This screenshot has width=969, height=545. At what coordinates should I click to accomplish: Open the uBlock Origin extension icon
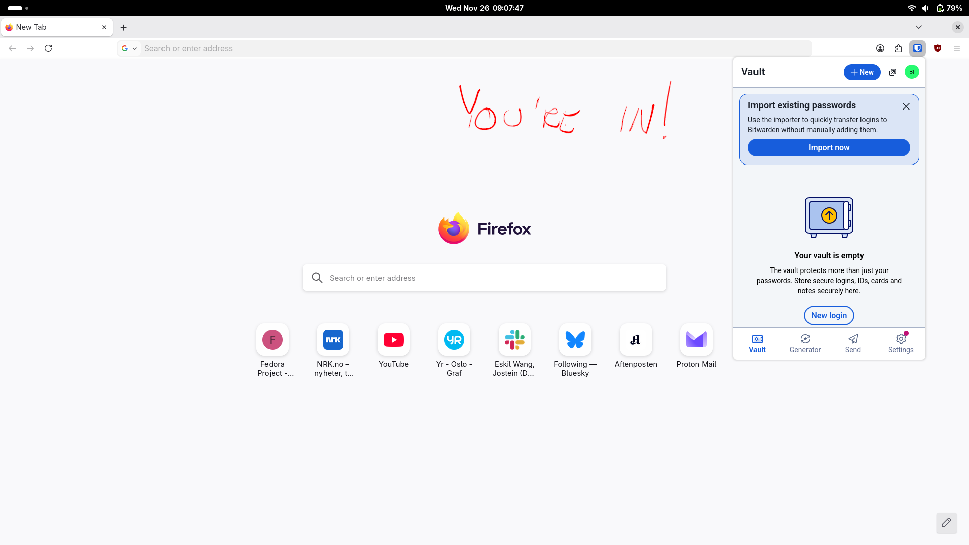pos(938,48)
